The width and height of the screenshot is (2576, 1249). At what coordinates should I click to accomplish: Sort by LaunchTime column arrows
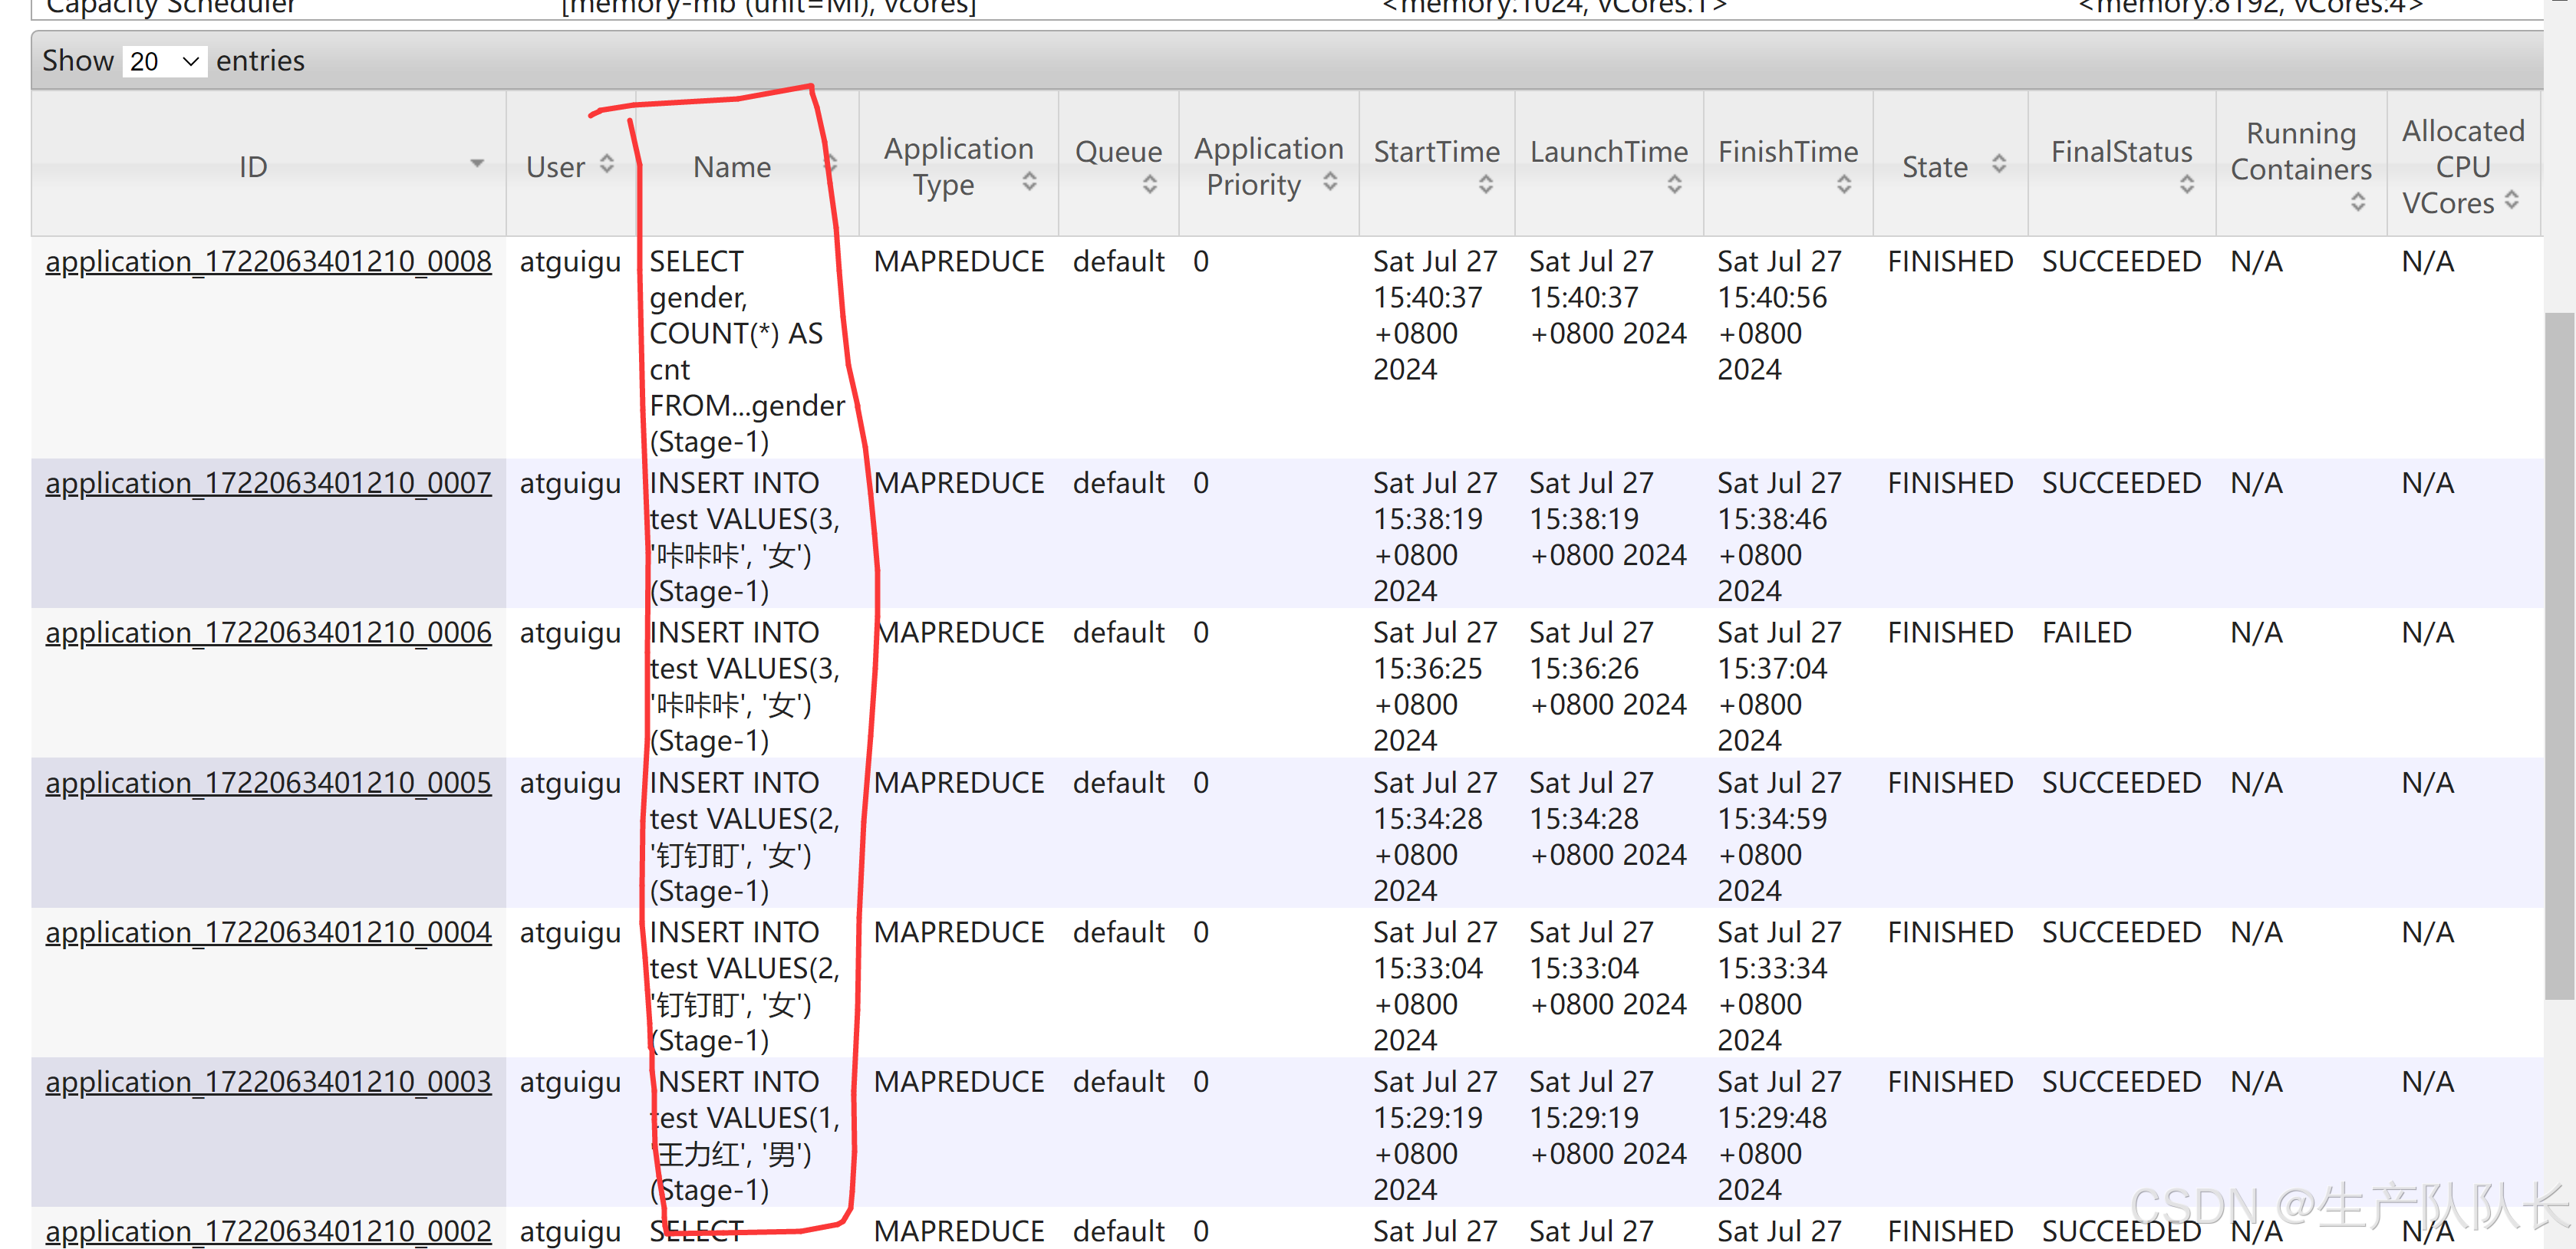click(x=1675, y=185)
